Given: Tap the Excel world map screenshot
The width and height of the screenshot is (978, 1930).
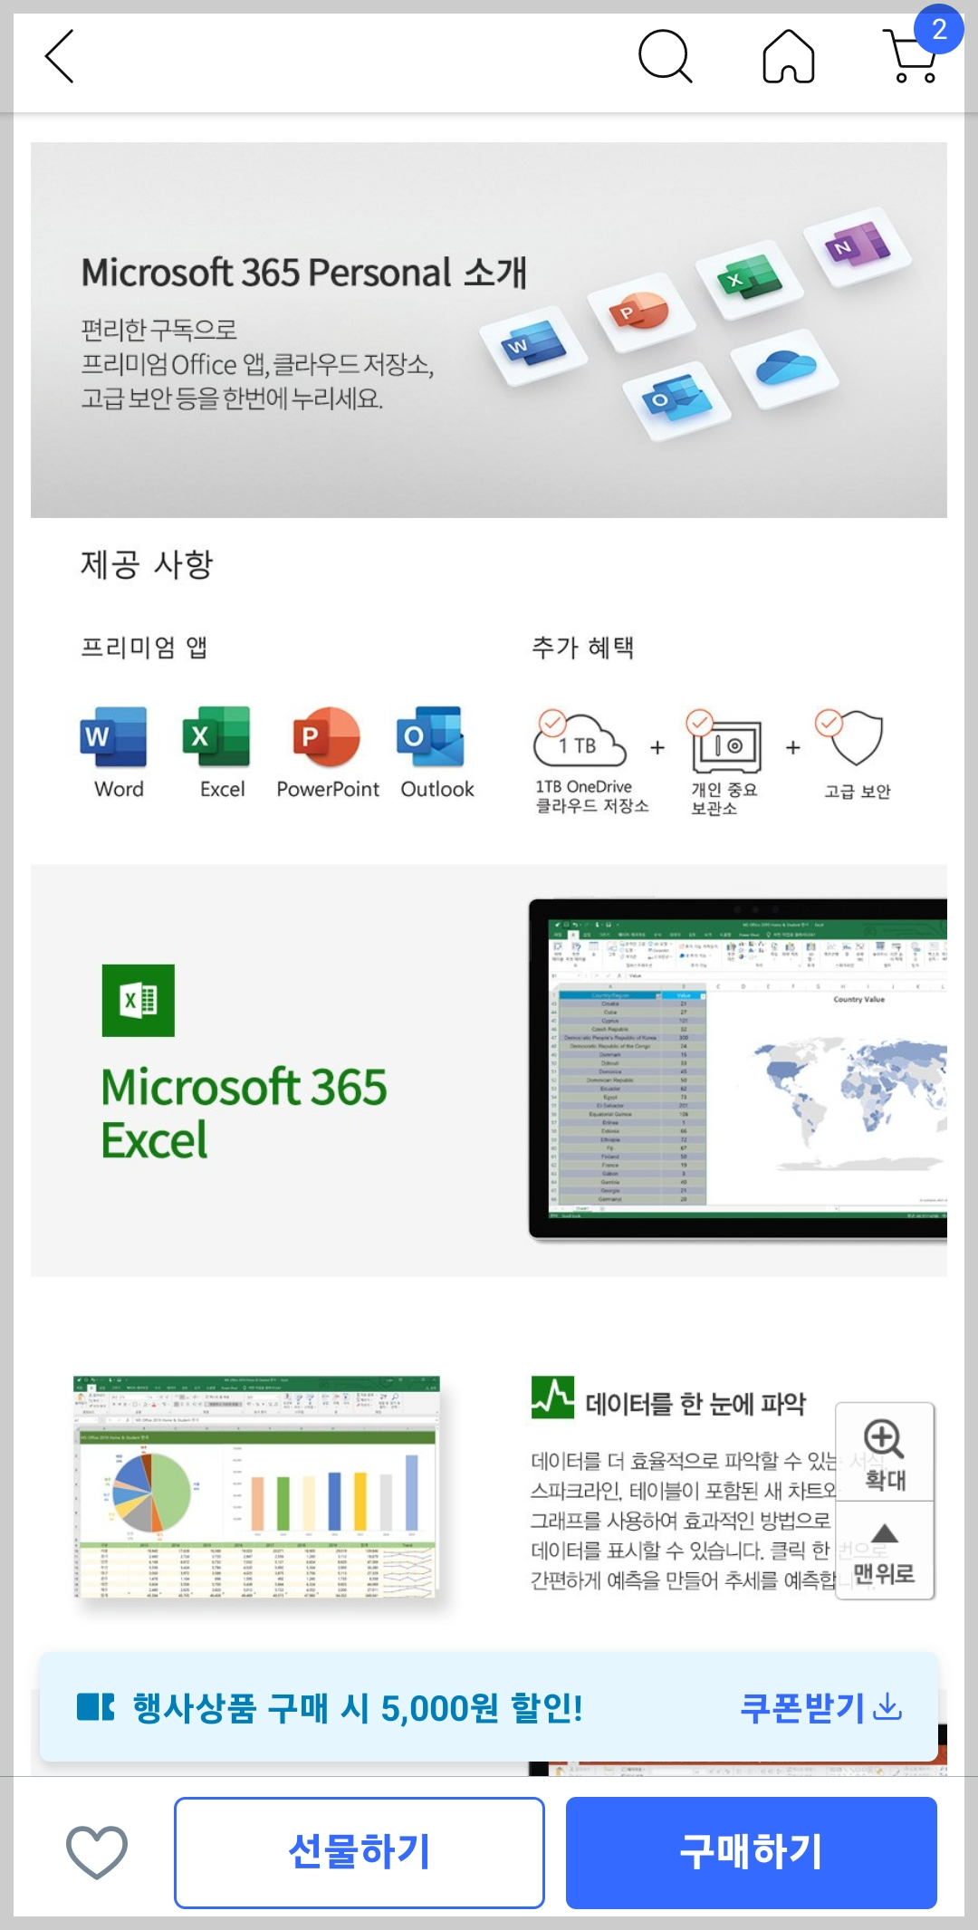Looking at the screenshot, I should click(738, 1069).
